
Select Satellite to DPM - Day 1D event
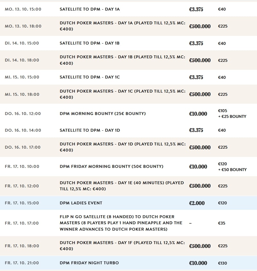coord(90,130)
